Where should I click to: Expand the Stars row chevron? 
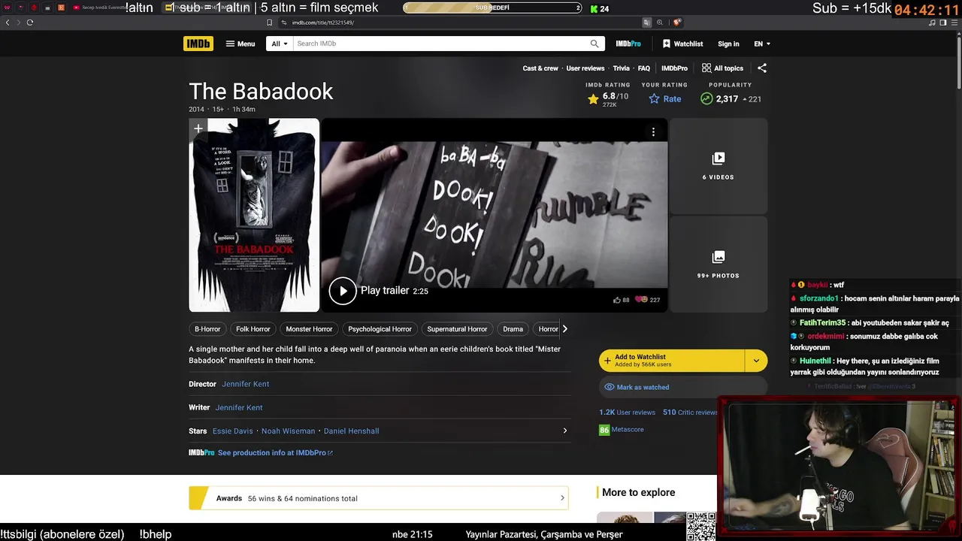[x=565, y=431]
